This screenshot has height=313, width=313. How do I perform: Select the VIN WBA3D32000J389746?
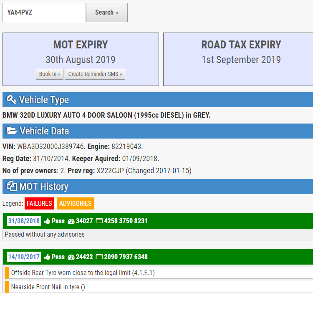pos(51,146)
